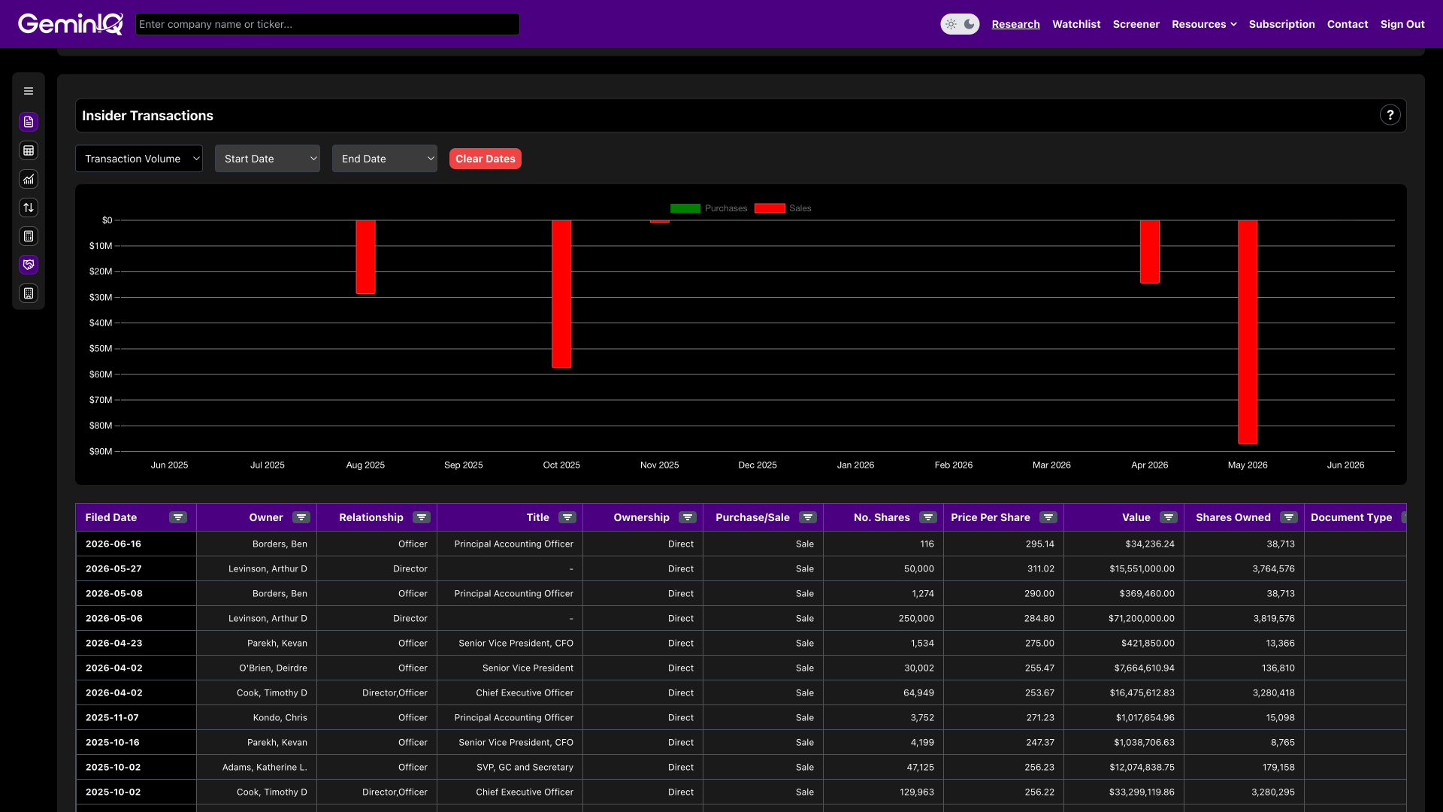Click the Insider Transactions heading

(x=147, y=116)
